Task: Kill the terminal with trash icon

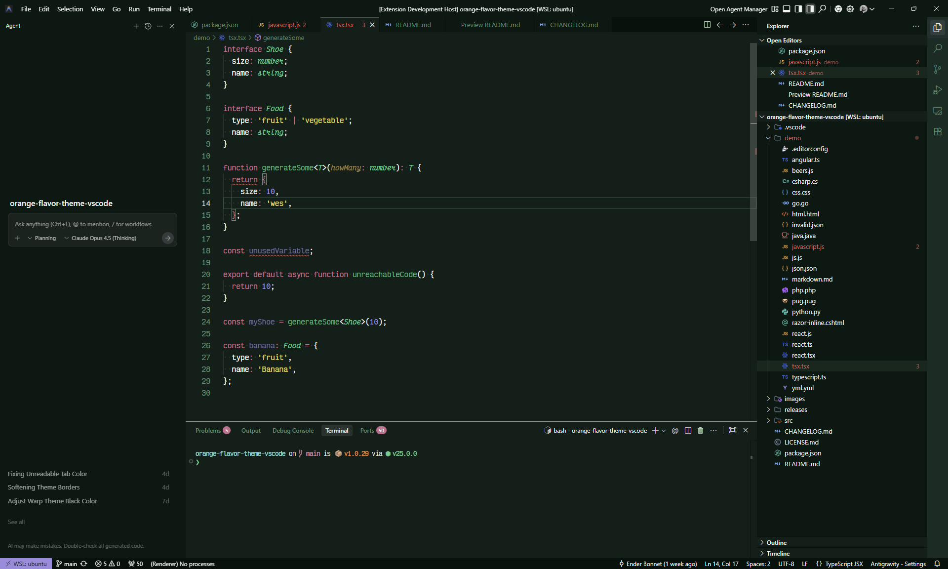Action: point(700,431)
